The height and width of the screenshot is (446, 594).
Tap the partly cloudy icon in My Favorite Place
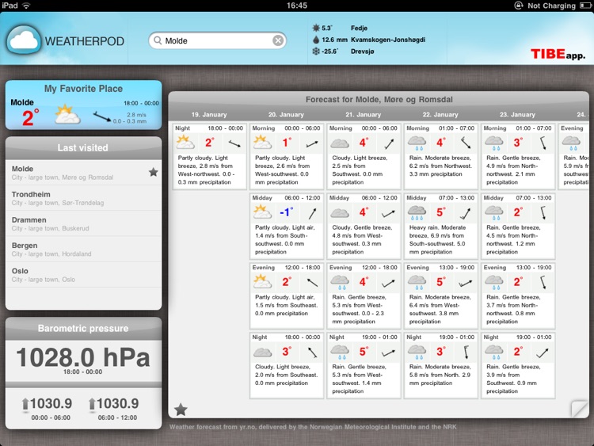pyautogui.click(x=67, y=116)
